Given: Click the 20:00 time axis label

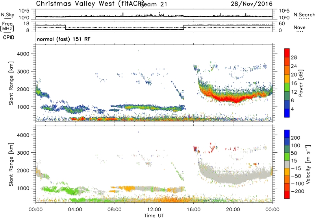Looking at the screenshot, I should 233,210.
